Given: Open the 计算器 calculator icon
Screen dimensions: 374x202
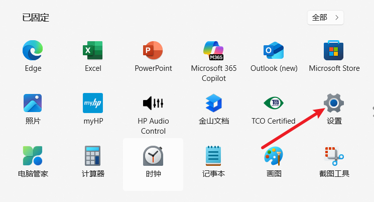Looking at the screenshot, I should pyautogui.click(x=93, y=156).
